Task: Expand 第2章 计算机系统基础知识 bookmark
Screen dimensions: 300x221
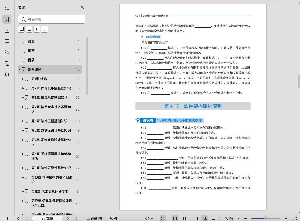Action: pyautogui.click(x=23, y=88)
